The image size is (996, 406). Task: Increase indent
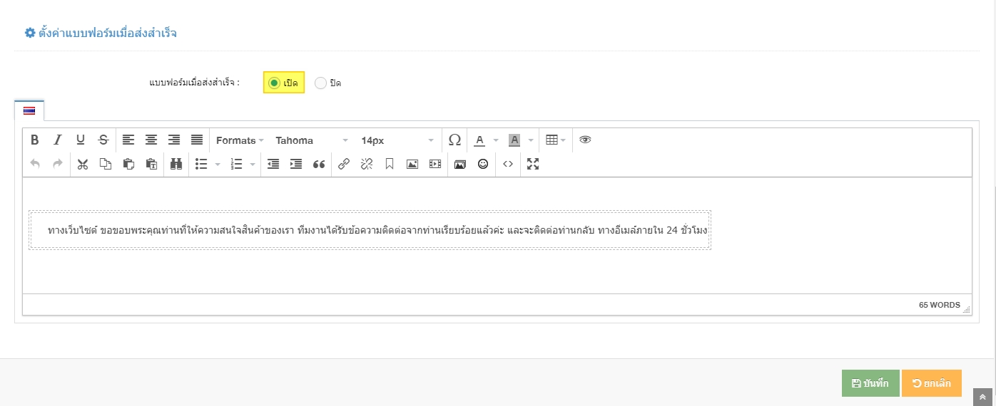pyautogui.click(x=296, y=164)
